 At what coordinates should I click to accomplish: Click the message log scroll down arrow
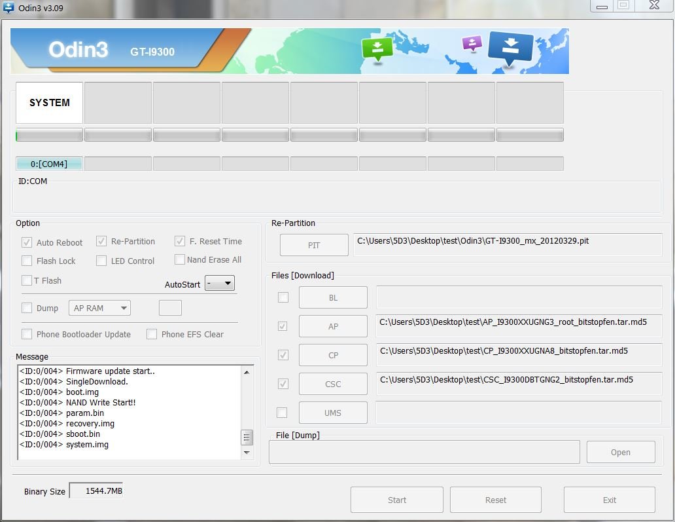[x=247, y=452]
